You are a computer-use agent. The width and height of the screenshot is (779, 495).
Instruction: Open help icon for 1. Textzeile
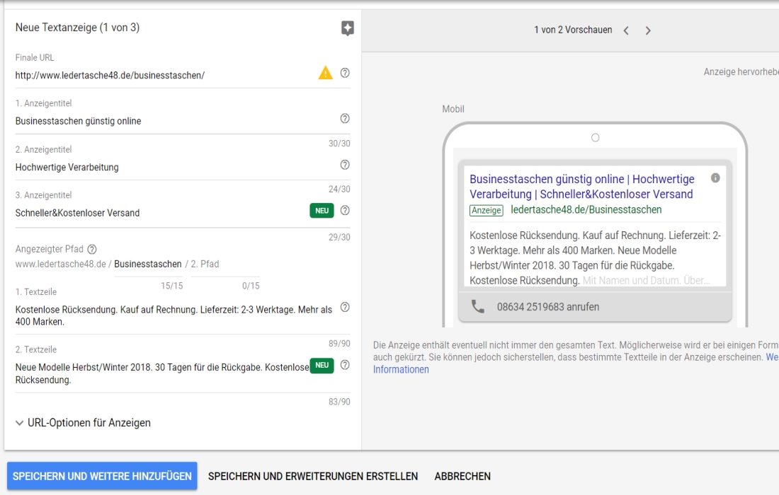pos(345,307)
